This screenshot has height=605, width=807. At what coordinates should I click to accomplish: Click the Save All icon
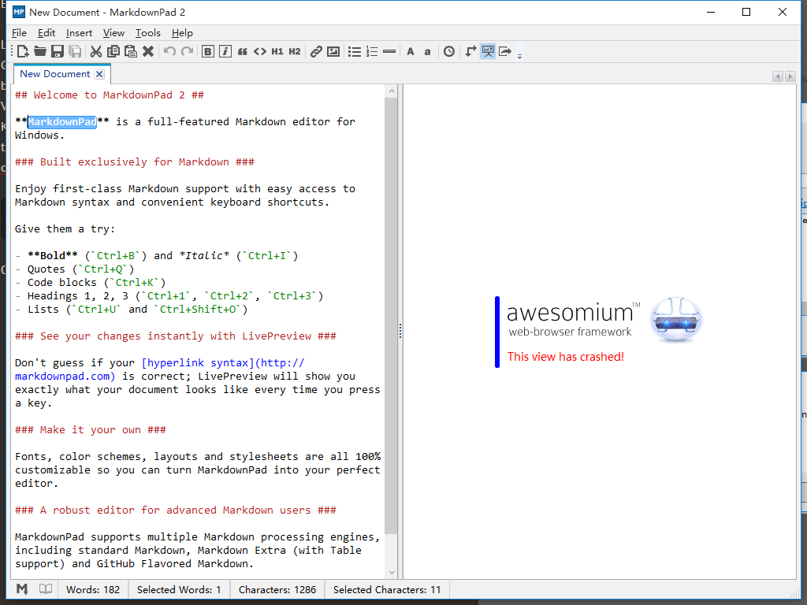point(75,51)
